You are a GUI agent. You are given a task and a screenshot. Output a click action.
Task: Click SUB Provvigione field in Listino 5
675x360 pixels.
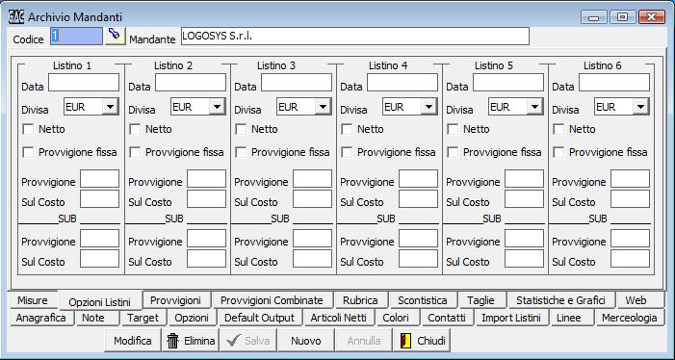tap(525, 239)
